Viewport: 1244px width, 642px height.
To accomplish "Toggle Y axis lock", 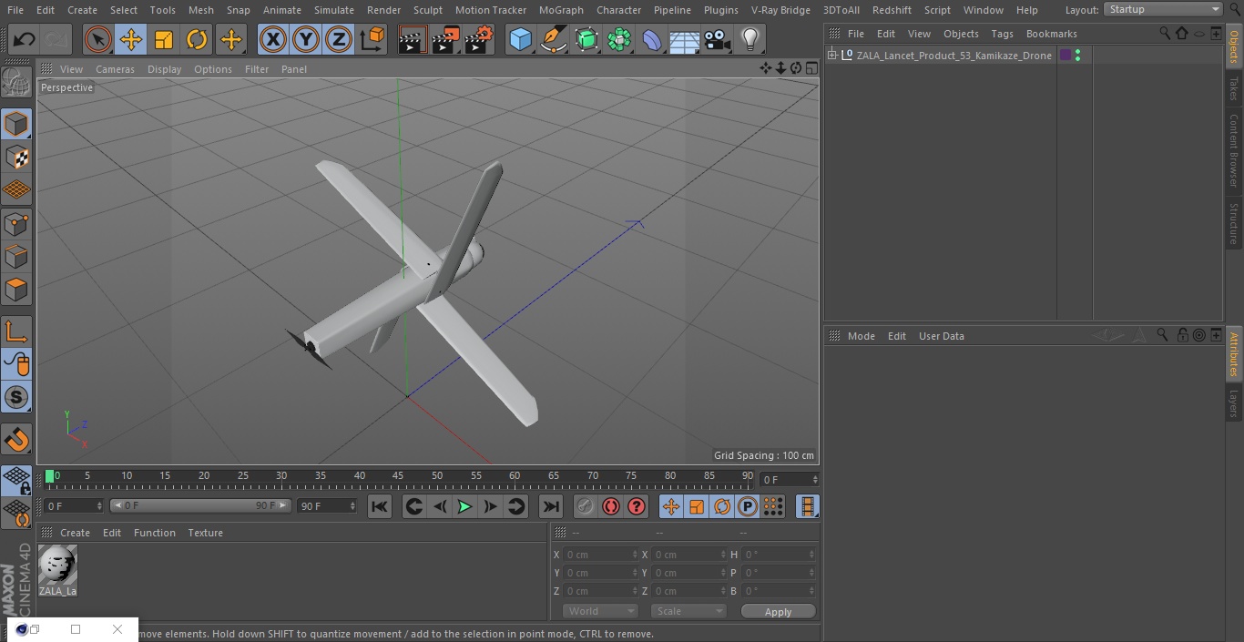I will click(x=306, y=39).
